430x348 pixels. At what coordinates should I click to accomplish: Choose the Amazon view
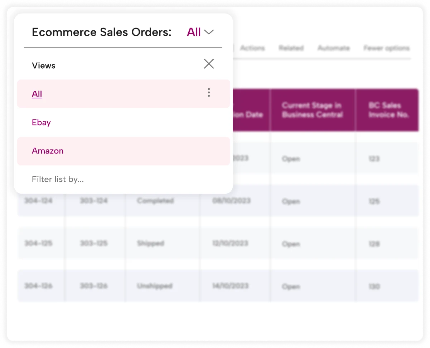coord(48,151)
